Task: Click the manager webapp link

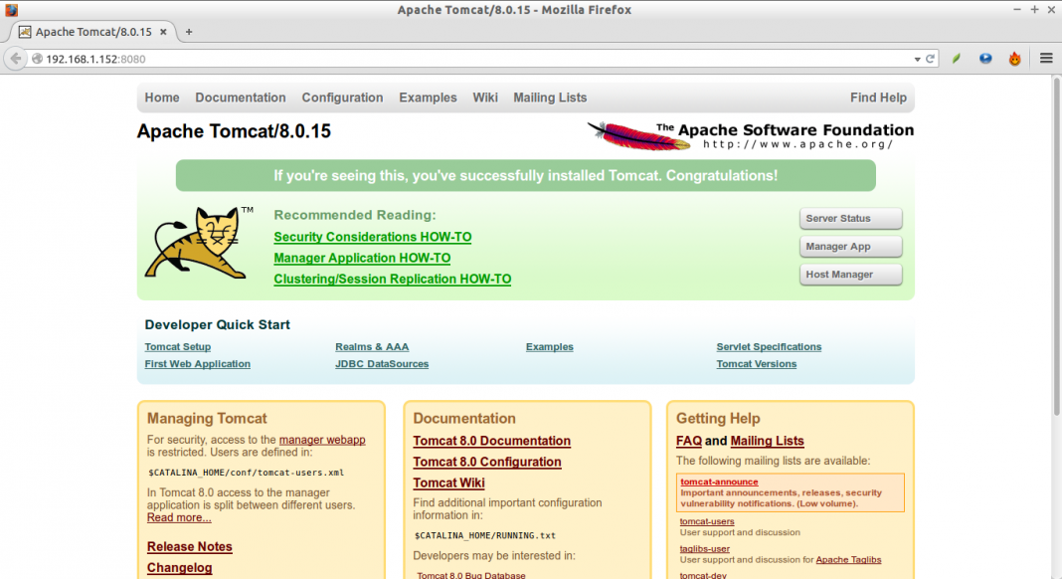Action: (322, 440)
